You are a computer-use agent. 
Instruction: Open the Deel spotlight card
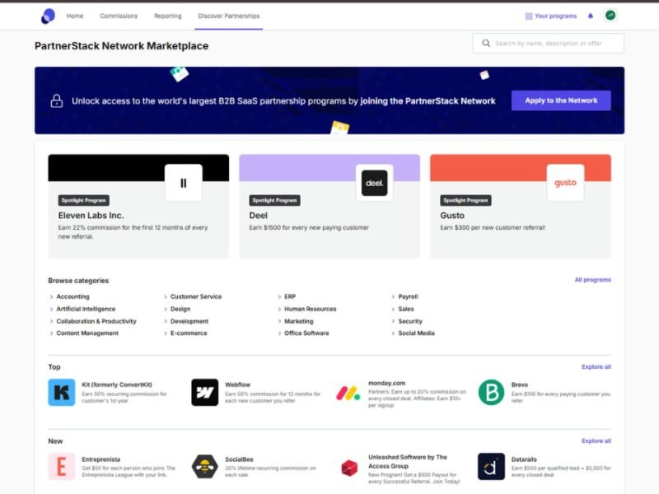(x=329, y=207)
